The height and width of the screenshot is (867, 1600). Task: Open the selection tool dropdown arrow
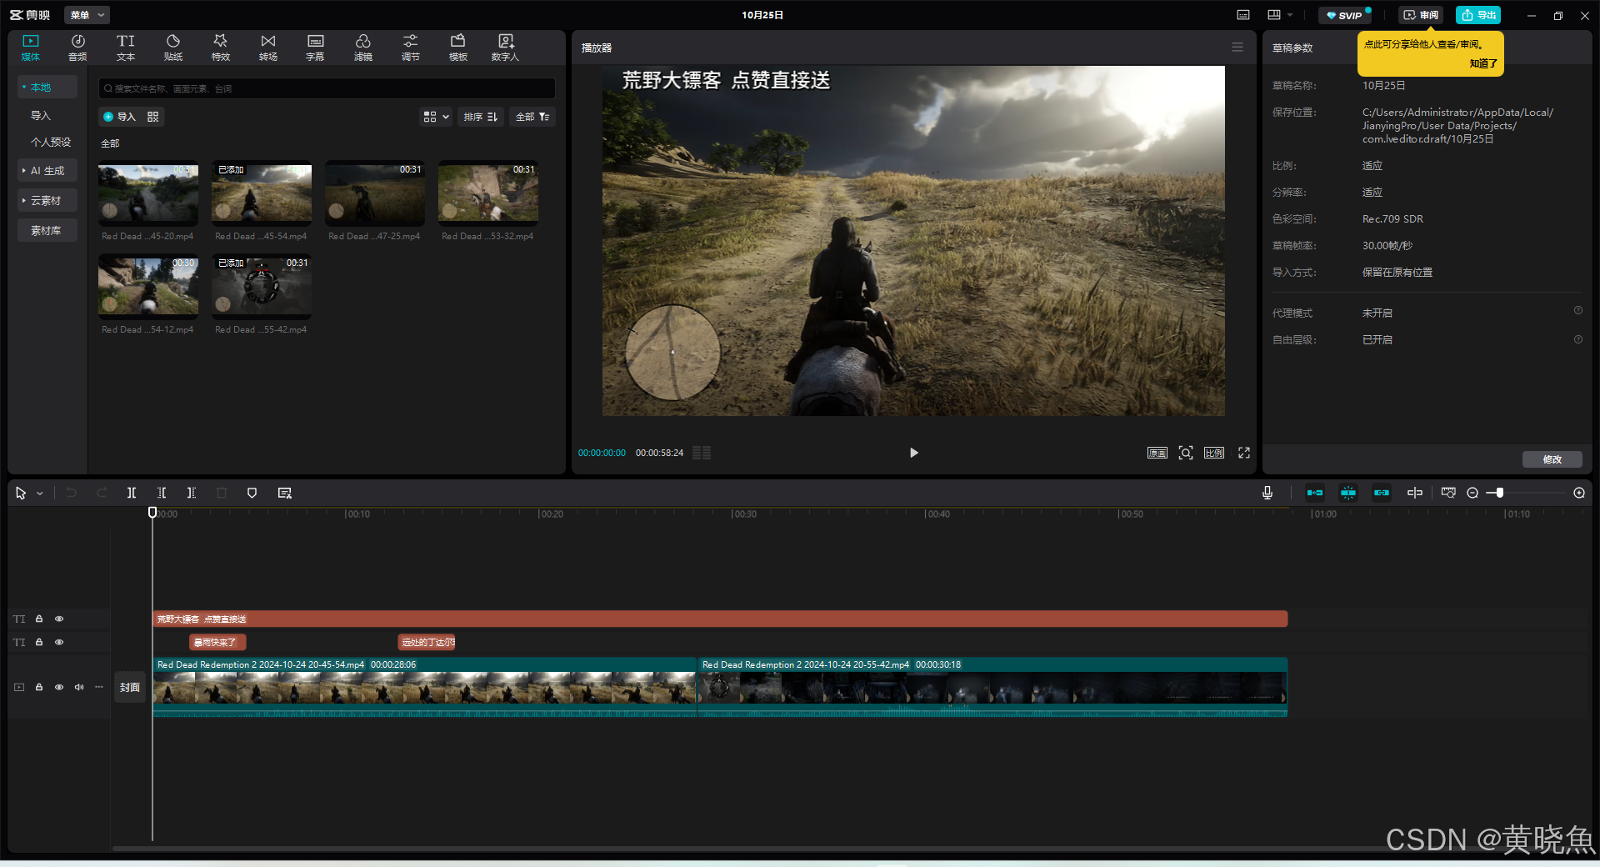(x=39, y=494)
